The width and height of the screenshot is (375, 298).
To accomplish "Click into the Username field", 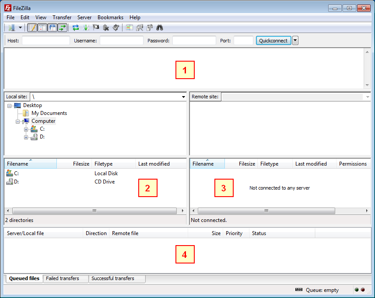I will [x=122, y=40].
